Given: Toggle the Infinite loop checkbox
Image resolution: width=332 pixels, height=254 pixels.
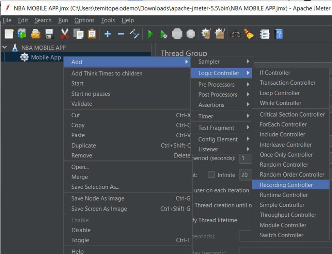Looking at the screenshot, I should [211, 175].
